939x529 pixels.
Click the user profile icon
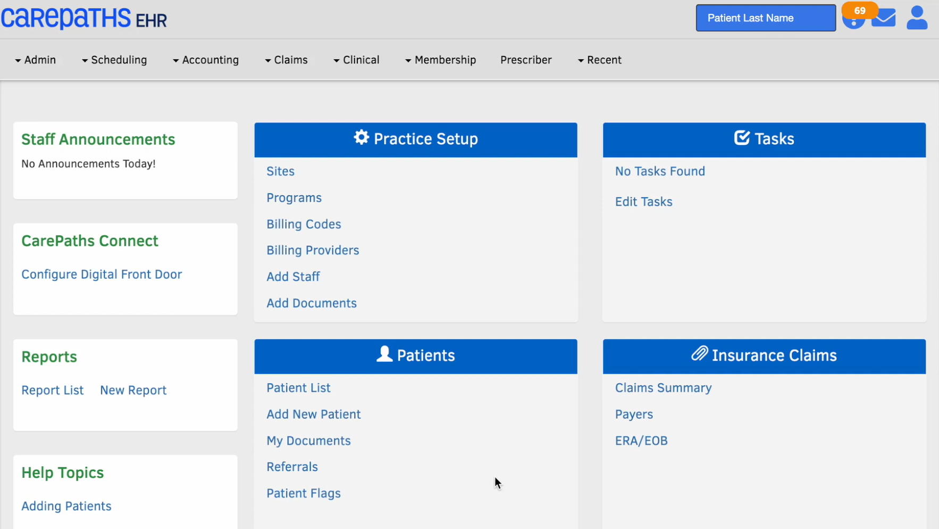[917, 18]
